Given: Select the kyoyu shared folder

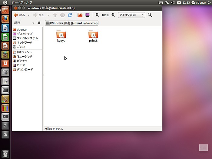Looking at the screenshot, I should (x=61, y=36).
